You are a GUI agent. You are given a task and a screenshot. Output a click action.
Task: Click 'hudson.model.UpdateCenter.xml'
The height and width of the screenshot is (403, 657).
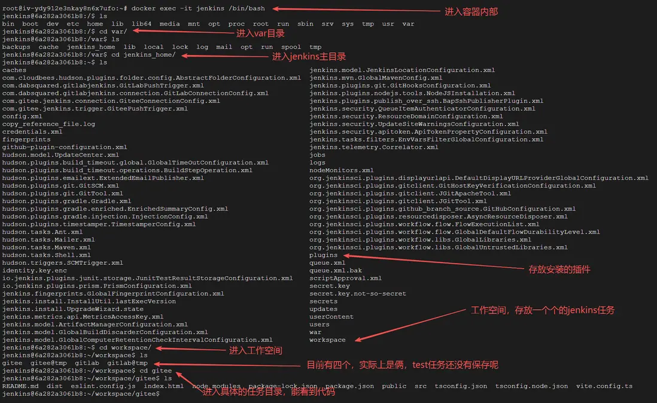click(x=61, y=155)
